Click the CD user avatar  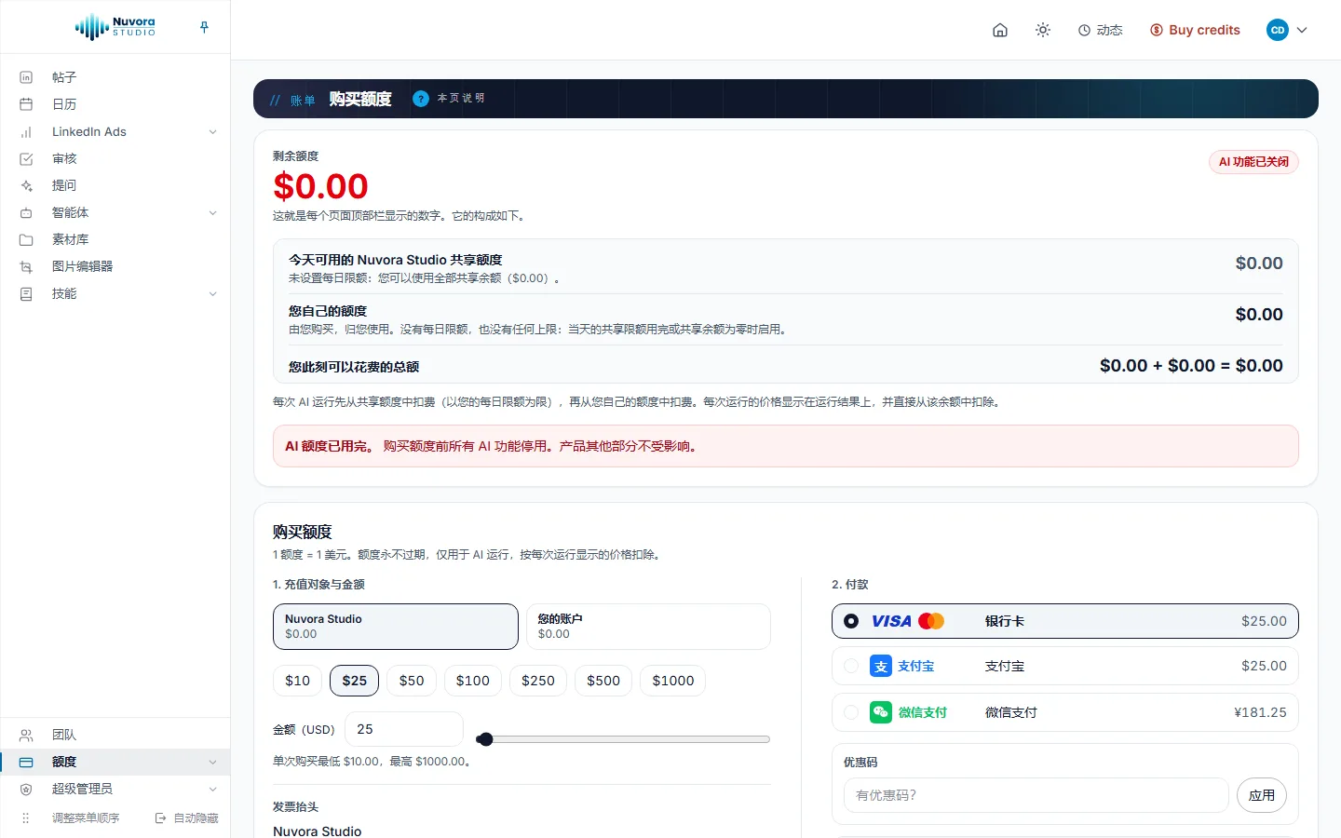click(1278, 30)
